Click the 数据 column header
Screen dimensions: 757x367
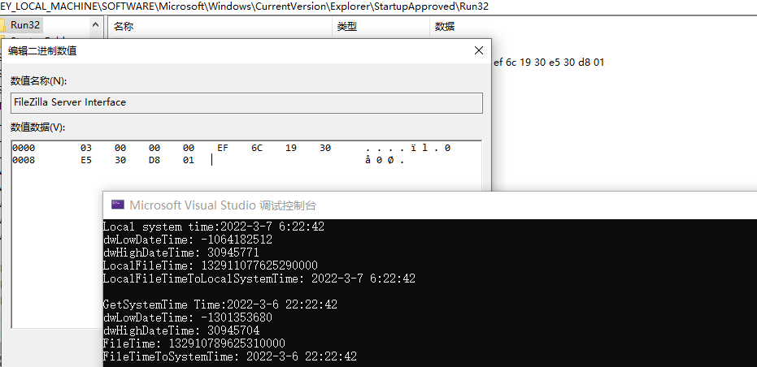[444, 27]
